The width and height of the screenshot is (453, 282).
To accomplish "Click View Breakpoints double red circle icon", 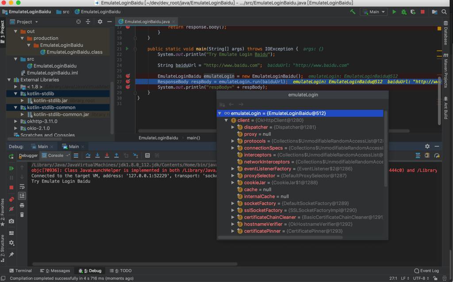I will pos(12,199).
